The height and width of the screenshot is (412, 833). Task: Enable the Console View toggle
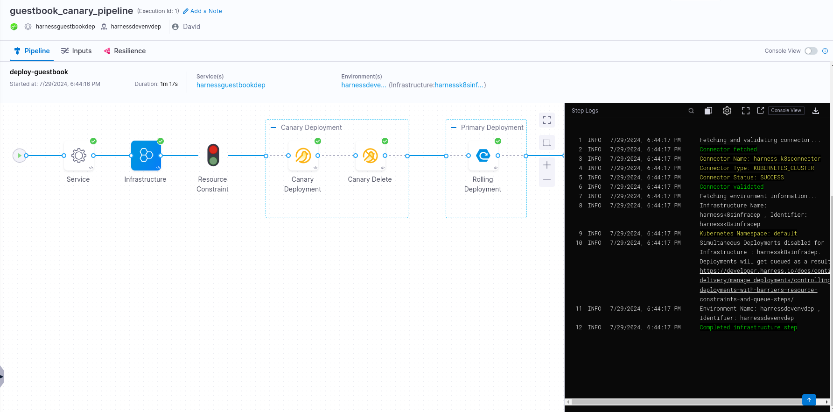(811, 51)
